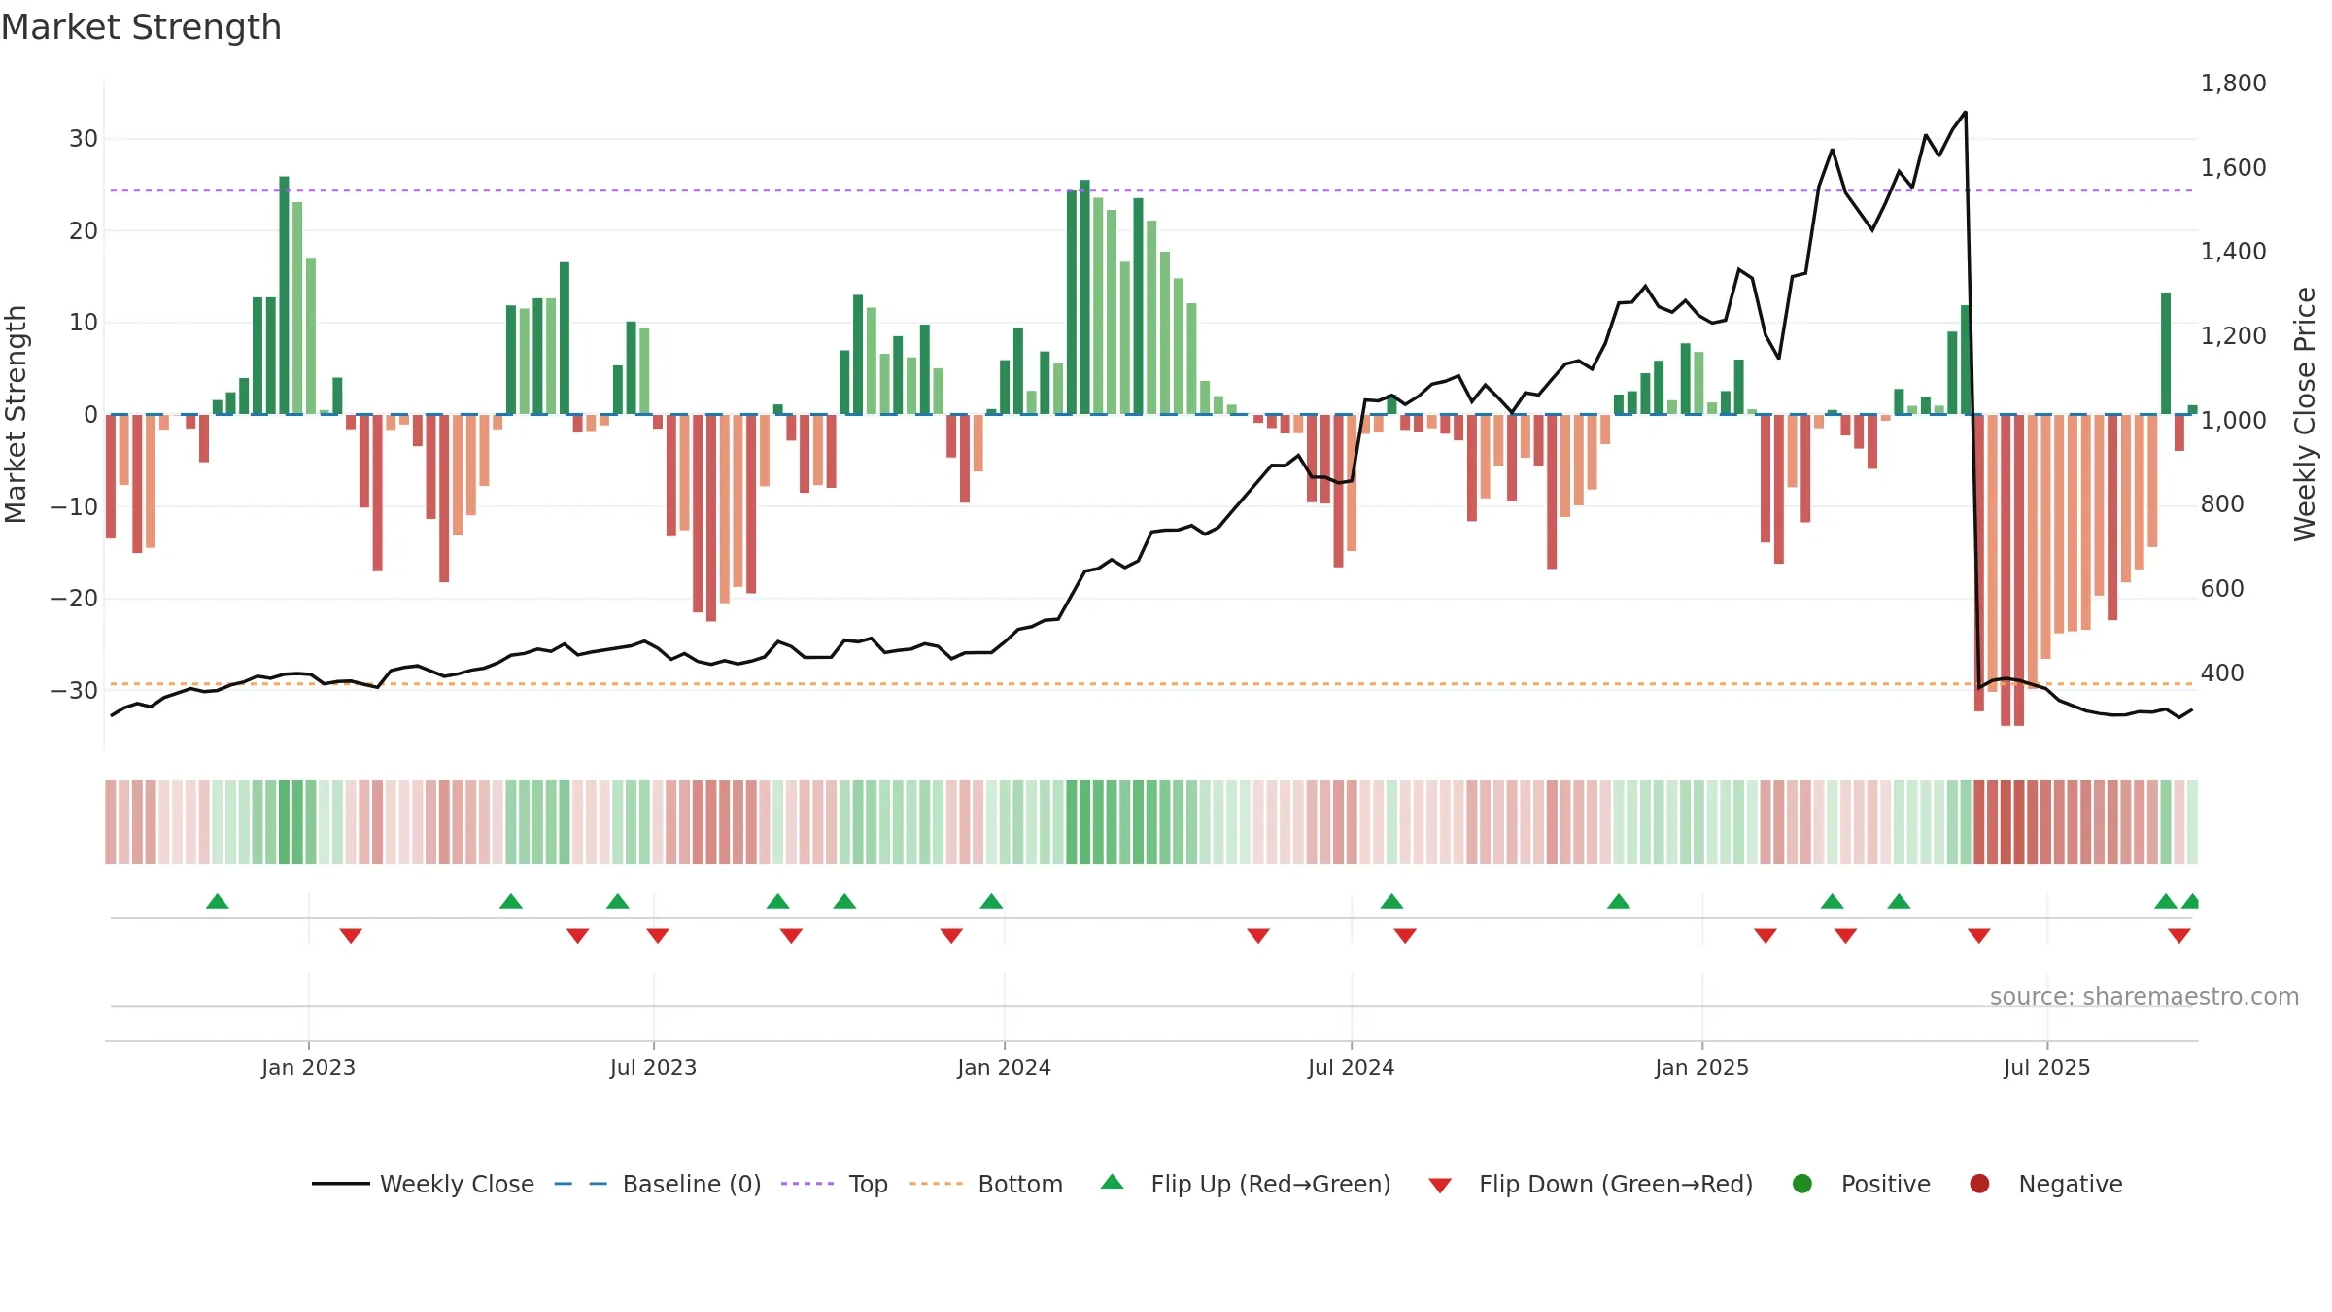The image size is (2332, 1312).
Task: Click the tallest green bar near Jan 2023
Action: tap(284, 294)
